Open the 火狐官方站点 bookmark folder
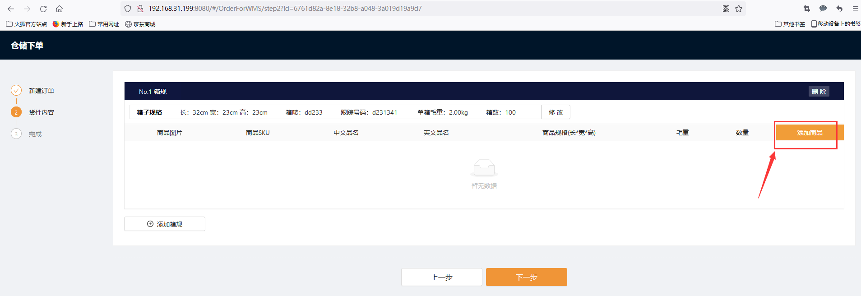861x296 pixels. click(x=27, y=24)
